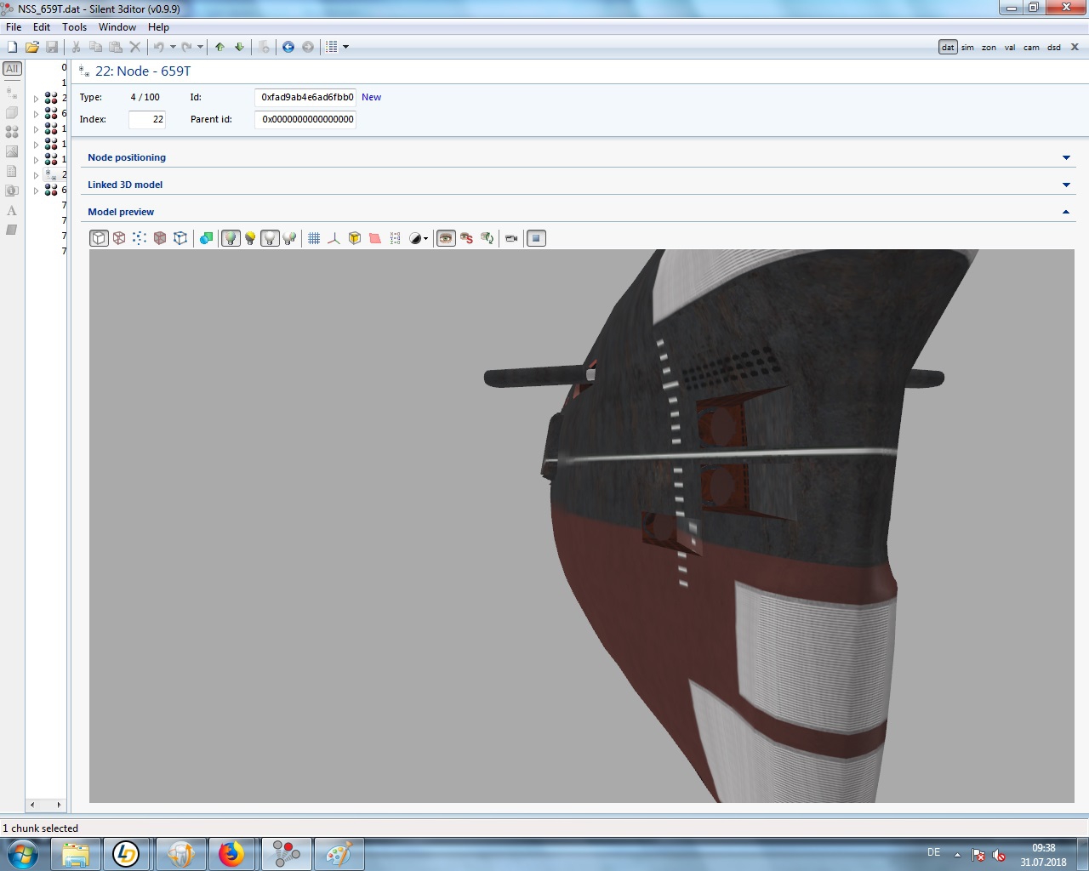This screenshot has height=871, width=1089.
Task: Click the camera view icon
Action: (511, 238)
